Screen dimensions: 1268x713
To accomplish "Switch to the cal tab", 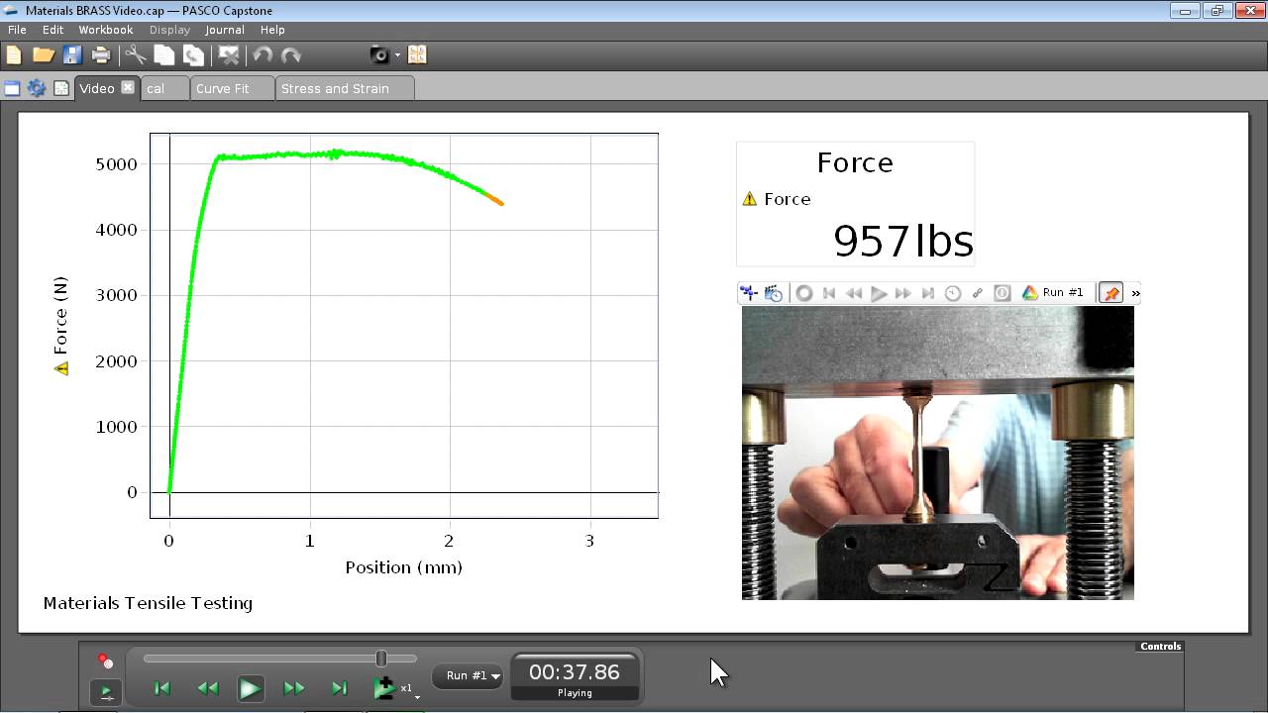I will [164, 88].
